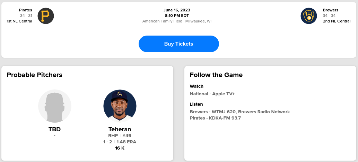The image size is (358, 162).
Task: Click the 8:10 PM EDT game time
Action: [177, 16]
